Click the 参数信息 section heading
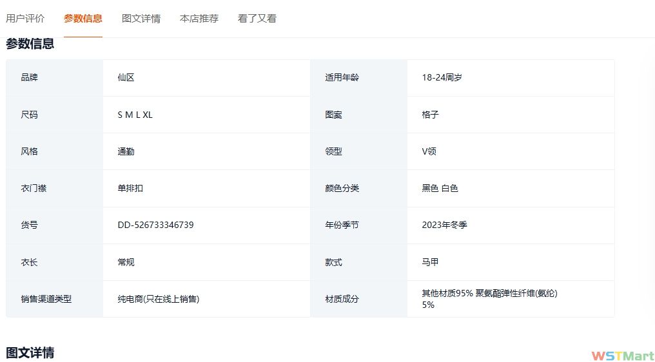The image size is (655, 362). 30,44
